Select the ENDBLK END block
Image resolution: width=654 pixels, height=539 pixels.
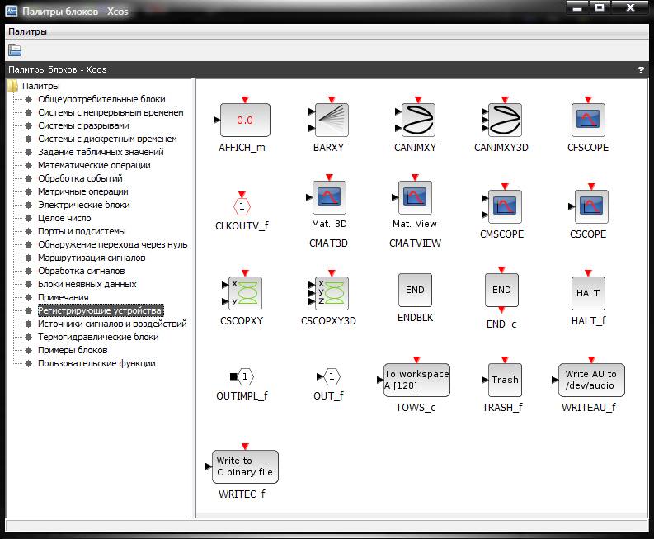pos(415,291)
